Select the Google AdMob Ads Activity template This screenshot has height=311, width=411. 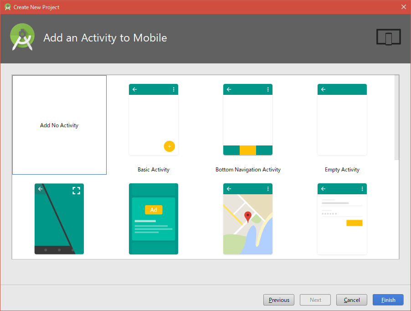tap(154, 219)
